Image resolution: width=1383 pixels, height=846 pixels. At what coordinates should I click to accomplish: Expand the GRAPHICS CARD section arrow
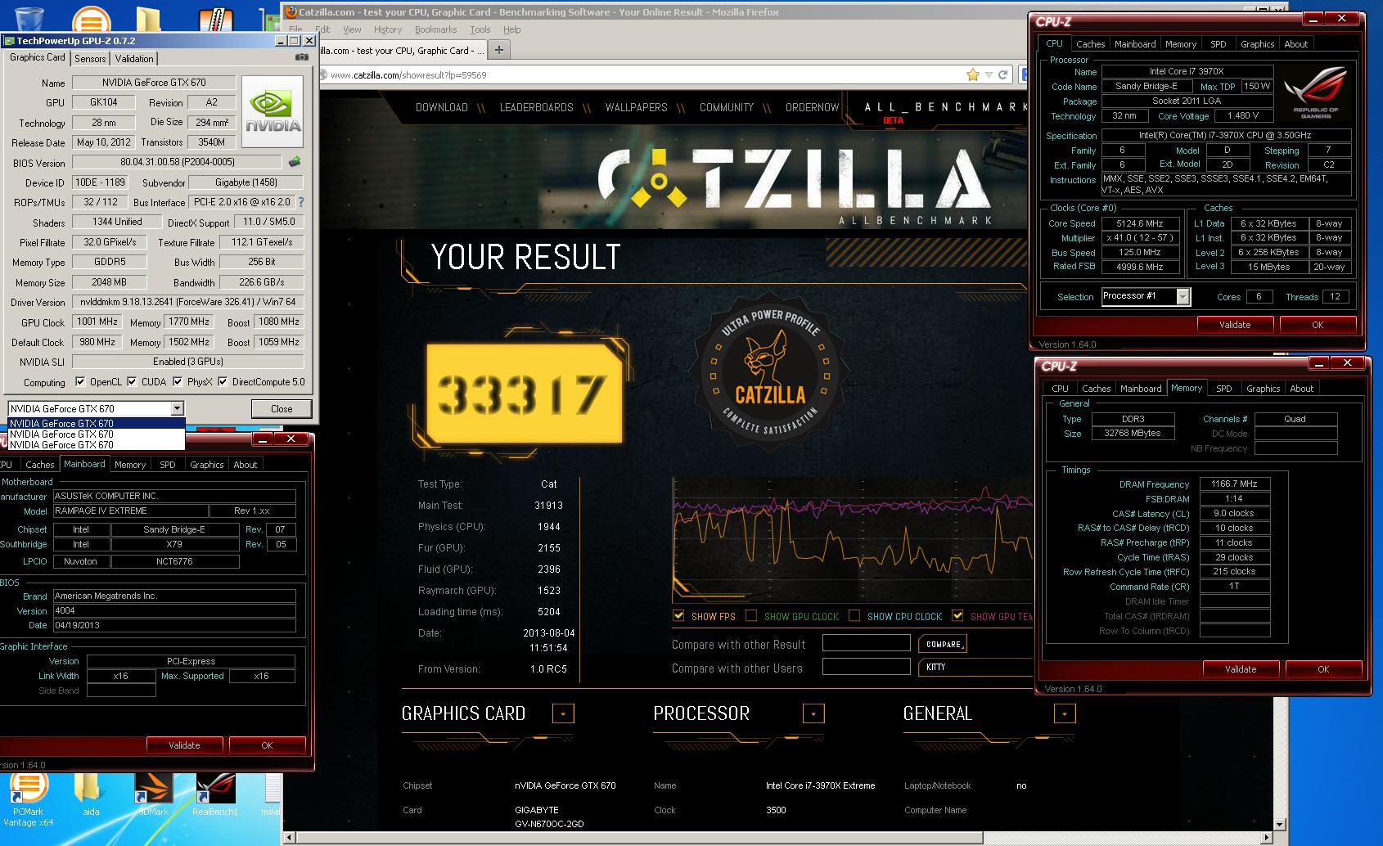(x=563, y=713)
